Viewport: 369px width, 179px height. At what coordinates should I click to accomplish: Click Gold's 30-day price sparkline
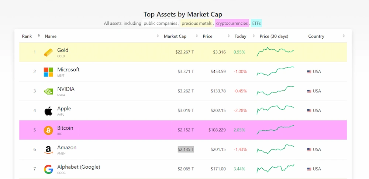point(275,52)
